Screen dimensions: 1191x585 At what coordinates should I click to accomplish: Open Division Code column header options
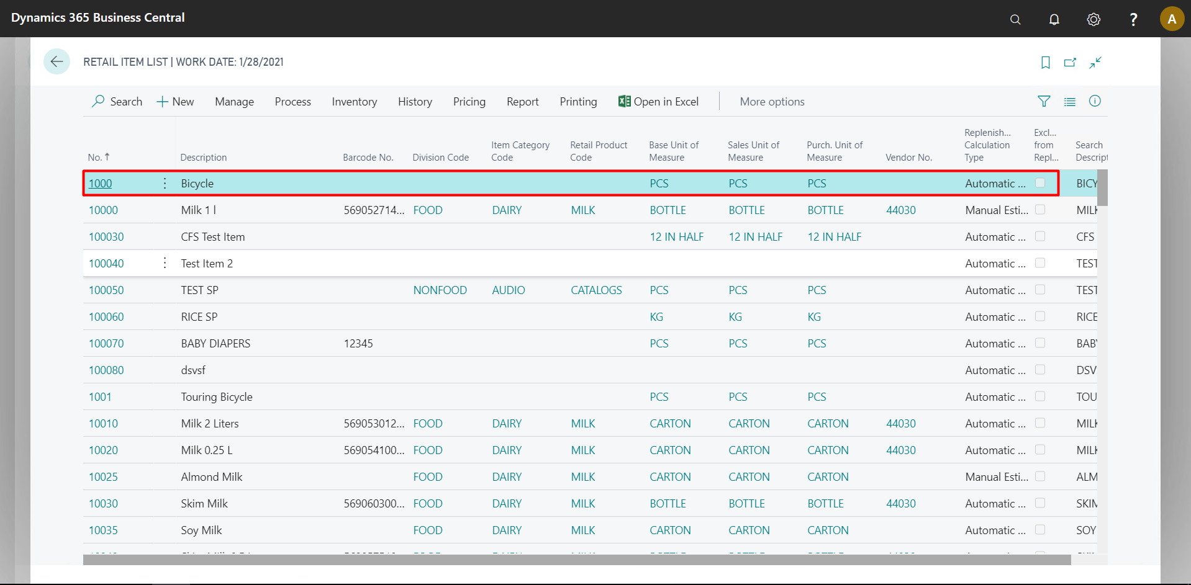[x=440, y=157]
